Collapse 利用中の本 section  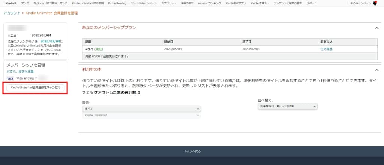[x=377, y=70]
